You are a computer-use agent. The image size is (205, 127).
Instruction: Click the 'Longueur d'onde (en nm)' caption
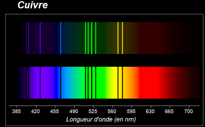[x=101, y=120]
